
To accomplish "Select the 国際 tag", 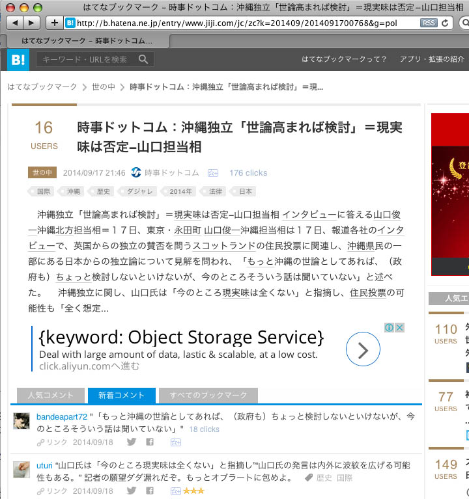I will click(x=41, y=191).
